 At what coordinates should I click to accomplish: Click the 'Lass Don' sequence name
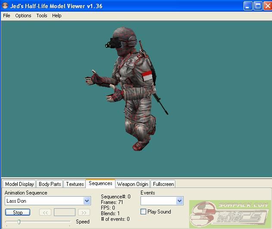click(x=16, y=201)
